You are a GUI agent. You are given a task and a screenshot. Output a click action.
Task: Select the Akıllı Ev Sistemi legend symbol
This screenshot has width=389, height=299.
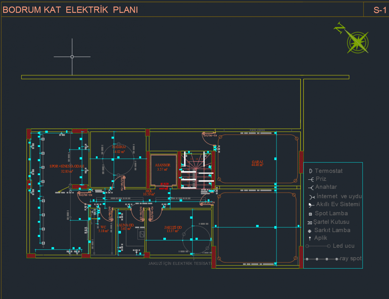tap(311, 205)
